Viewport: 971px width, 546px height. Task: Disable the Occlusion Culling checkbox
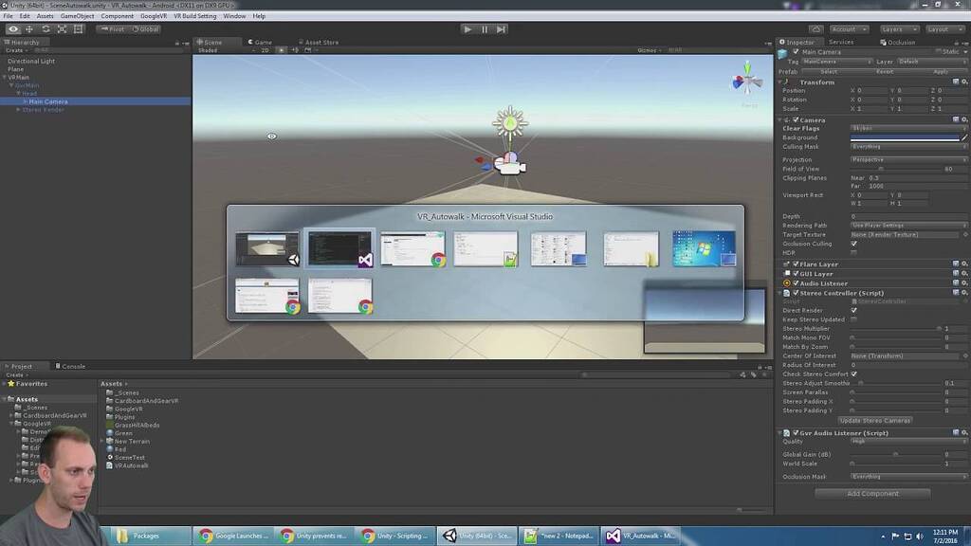click(x=853, y=244)
